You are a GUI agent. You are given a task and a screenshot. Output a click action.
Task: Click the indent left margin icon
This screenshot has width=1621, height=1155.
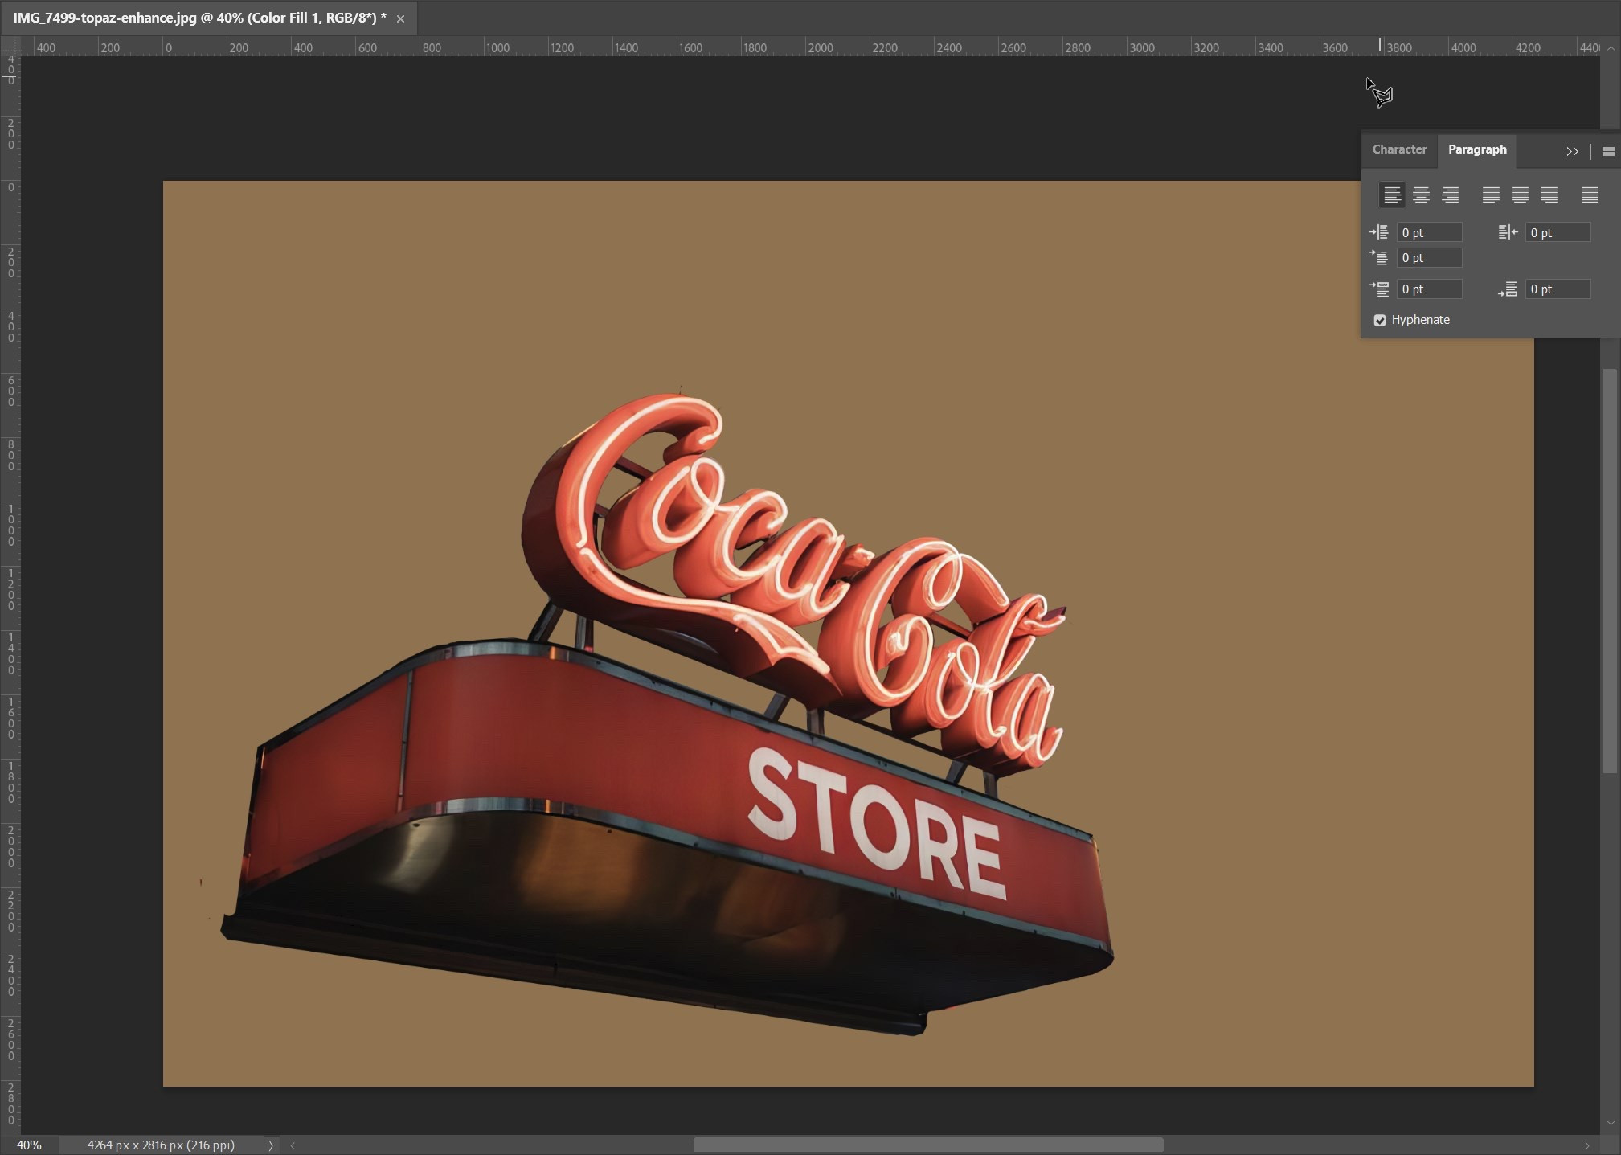[x=1379, y=232]
